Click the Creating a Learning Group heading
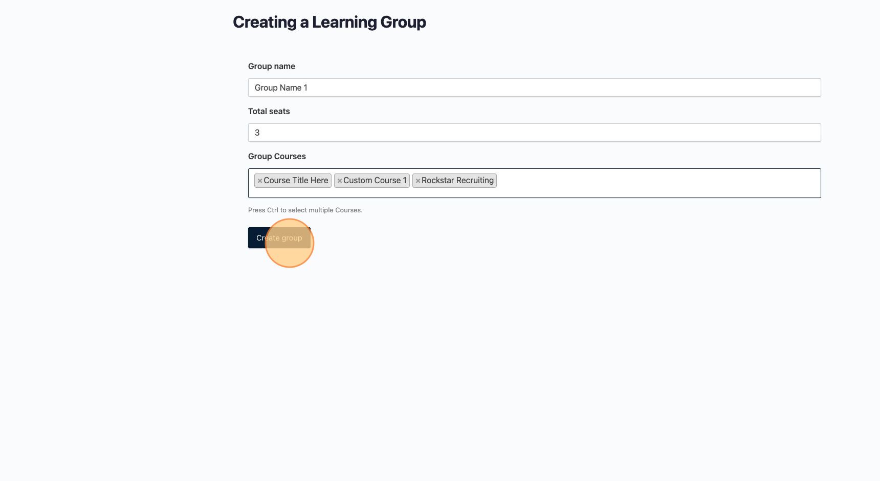The image size is (880, 481). tap(329, 22)
